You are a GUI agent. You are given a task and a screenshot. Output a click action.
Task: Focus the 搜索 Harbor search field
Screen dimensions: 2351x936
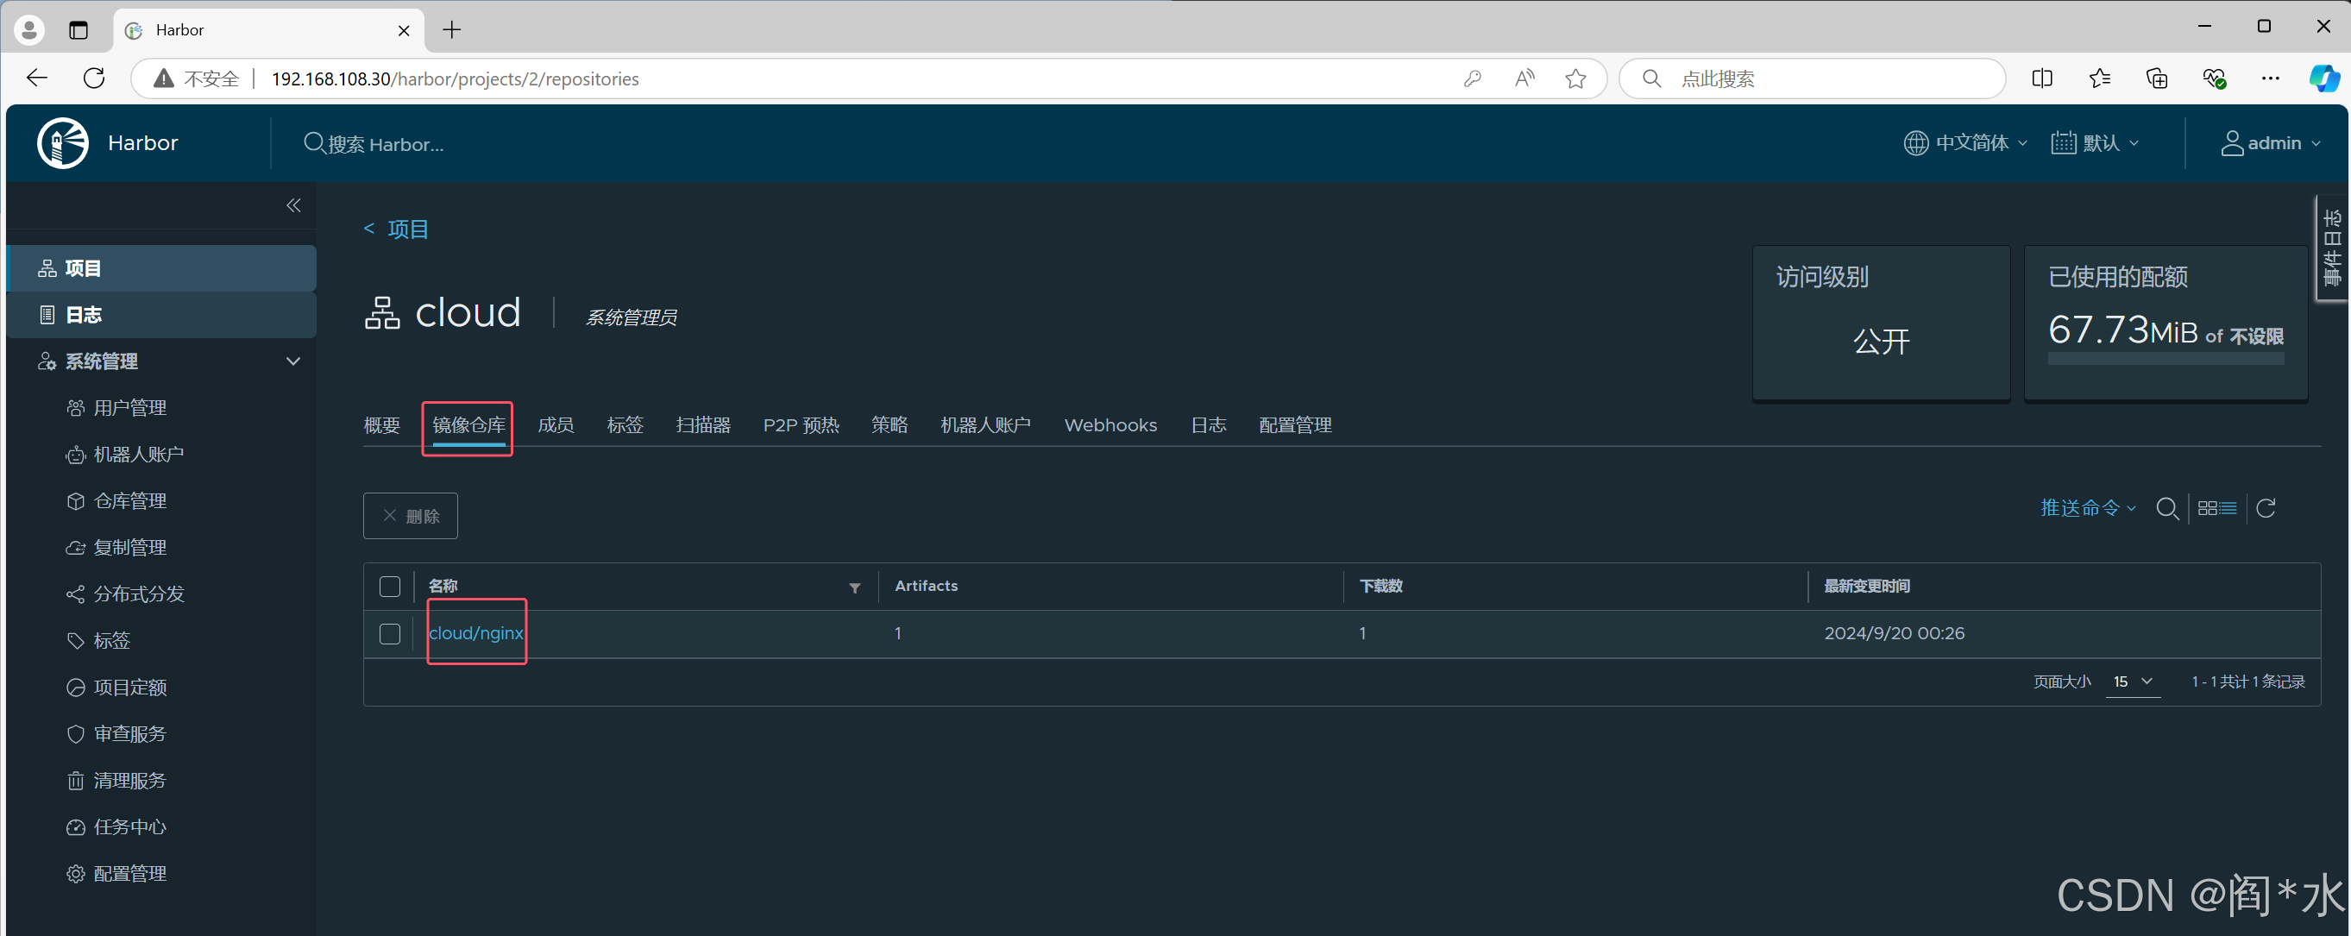[386, 144]
